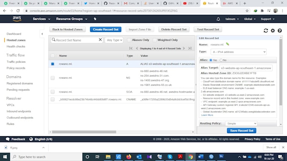Click the Create Record Set button

106,30
